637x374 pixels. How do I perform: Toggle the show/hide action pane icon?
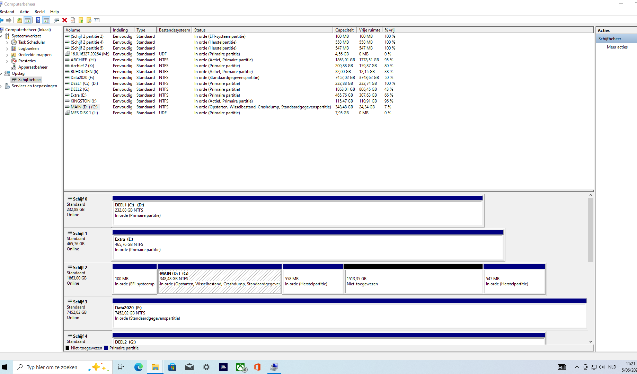[46, 20]
